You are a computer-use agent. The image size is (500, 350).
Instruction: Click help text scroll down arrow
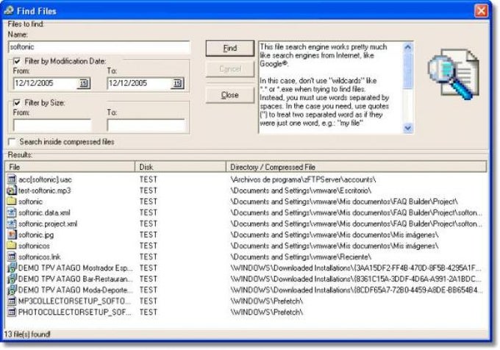click(x=408, y=128)
